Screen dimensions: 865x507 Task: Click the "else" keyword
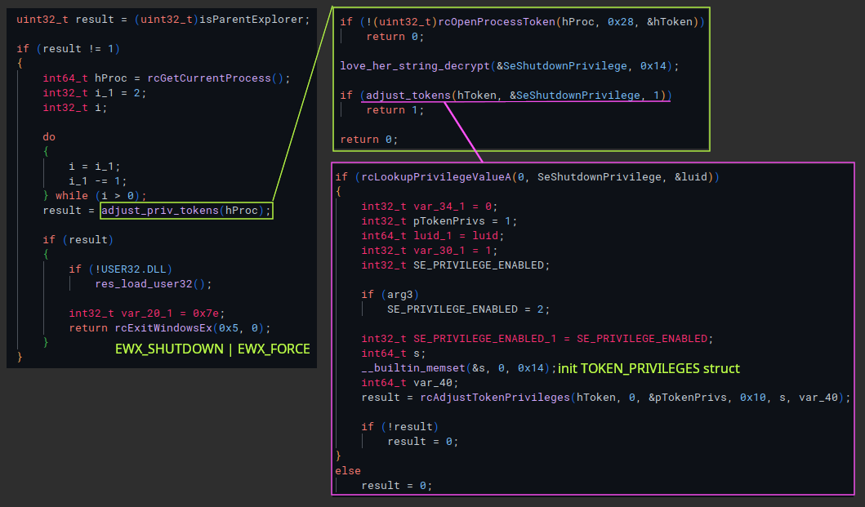pyautogui.click(x=347, y=470)
